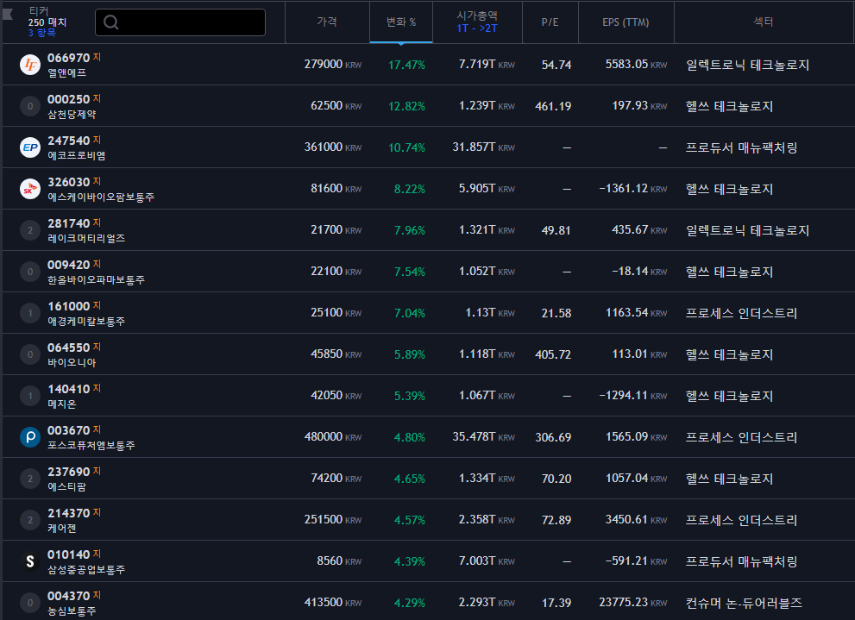This screenshot has height=620, width=855.
Task: Sort by 섹터 column header
Action: click(764, 22)
